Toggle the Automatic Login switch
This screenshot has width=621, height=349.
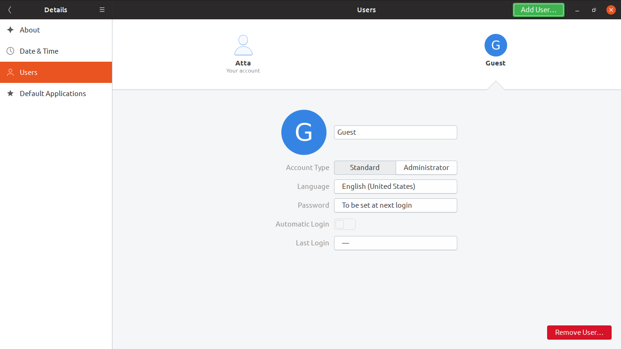(344, 224)
